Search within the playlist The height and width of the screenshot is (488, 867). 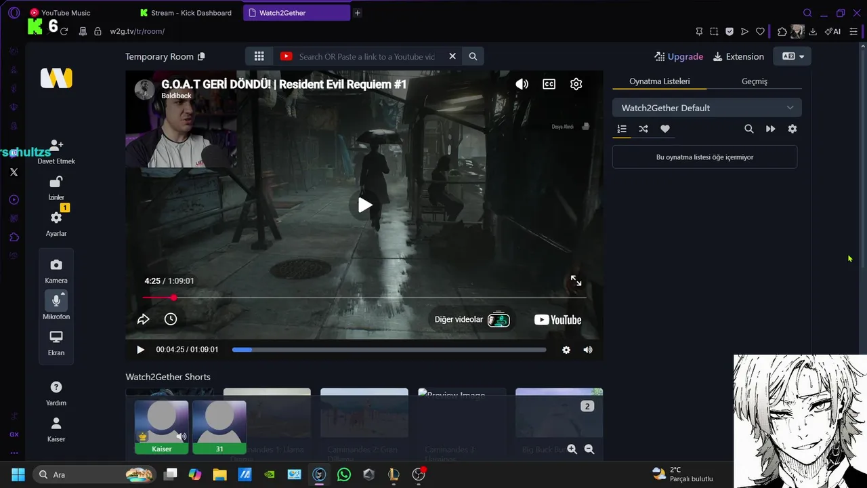point(748,129)
